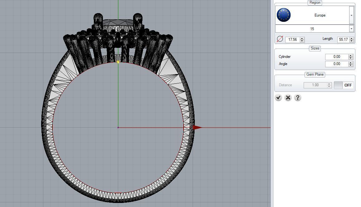Image resolution: width=361 pixels, height=207 pixels.
Task: Decrease diameter value with down arrow
Action: pos(302,41)
